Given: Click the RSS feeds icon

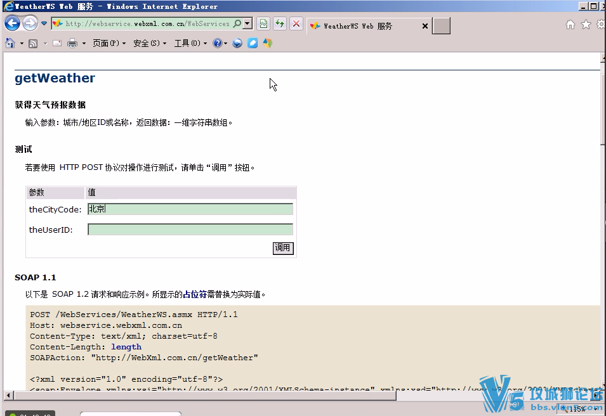Looking at the screenshot, I should (x=33, y=44).
